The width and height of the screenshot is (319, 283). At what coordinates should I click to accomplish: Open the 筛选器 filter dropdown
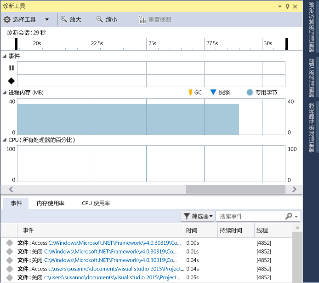197,216
